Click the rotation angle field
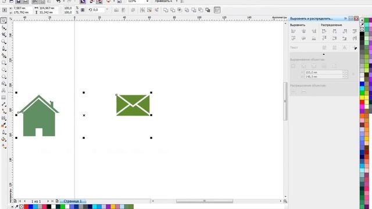 [98, 10]
